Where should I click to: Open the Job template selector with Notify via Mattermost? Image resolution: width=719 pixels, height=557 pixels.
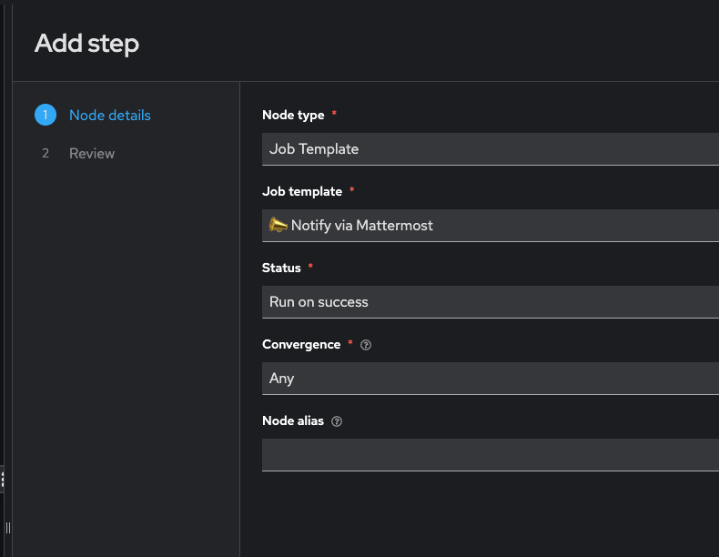coord(490,226)
